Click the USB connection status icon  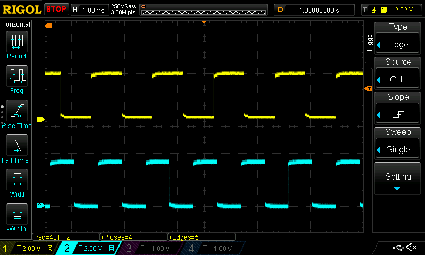click(397, 248)
